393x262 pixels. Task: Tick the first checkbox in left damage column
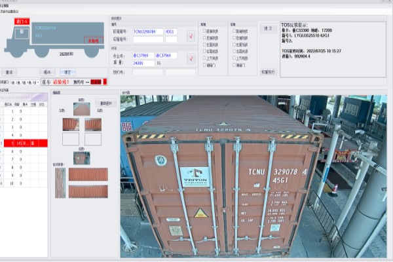click(204, 31)
